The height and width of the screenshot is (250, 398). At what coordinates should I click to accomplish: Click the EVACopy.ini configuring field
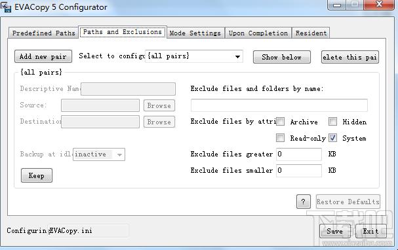89,231
